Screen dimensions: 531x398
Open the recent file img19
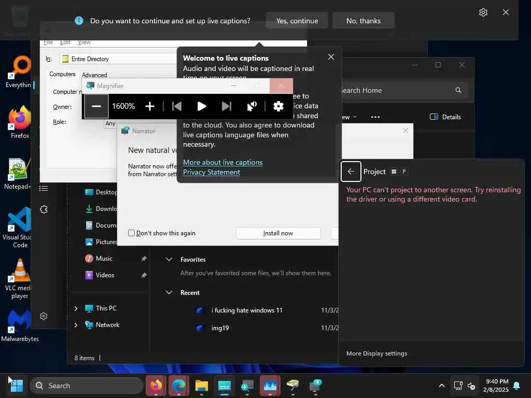click(x=220, y=328)
